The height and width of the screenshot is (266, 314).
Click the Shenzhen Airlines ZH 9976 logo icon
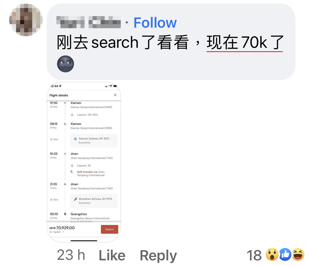click(75, 199)
